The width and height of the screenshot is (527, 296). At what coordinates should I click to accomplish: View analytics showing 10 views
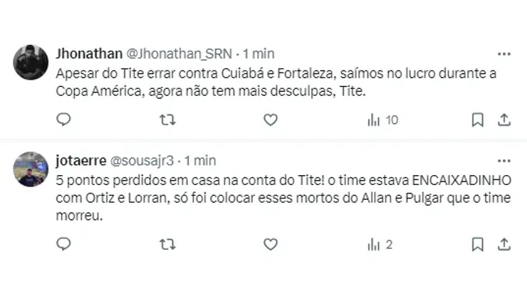382,120
